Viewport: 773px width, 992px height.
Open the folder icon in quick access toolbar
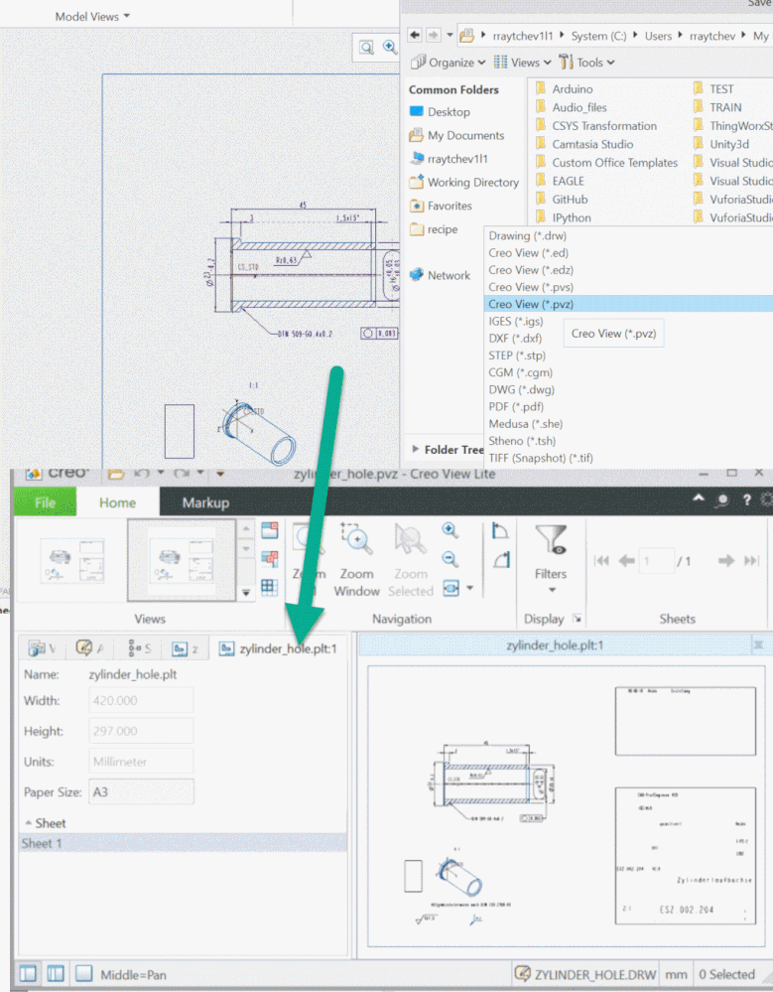pos(115,474)
